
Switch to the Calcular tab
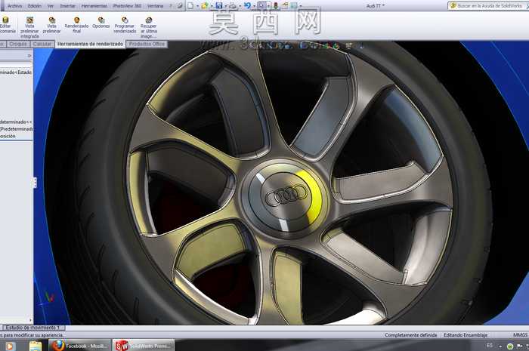click(x=42, y=44)
